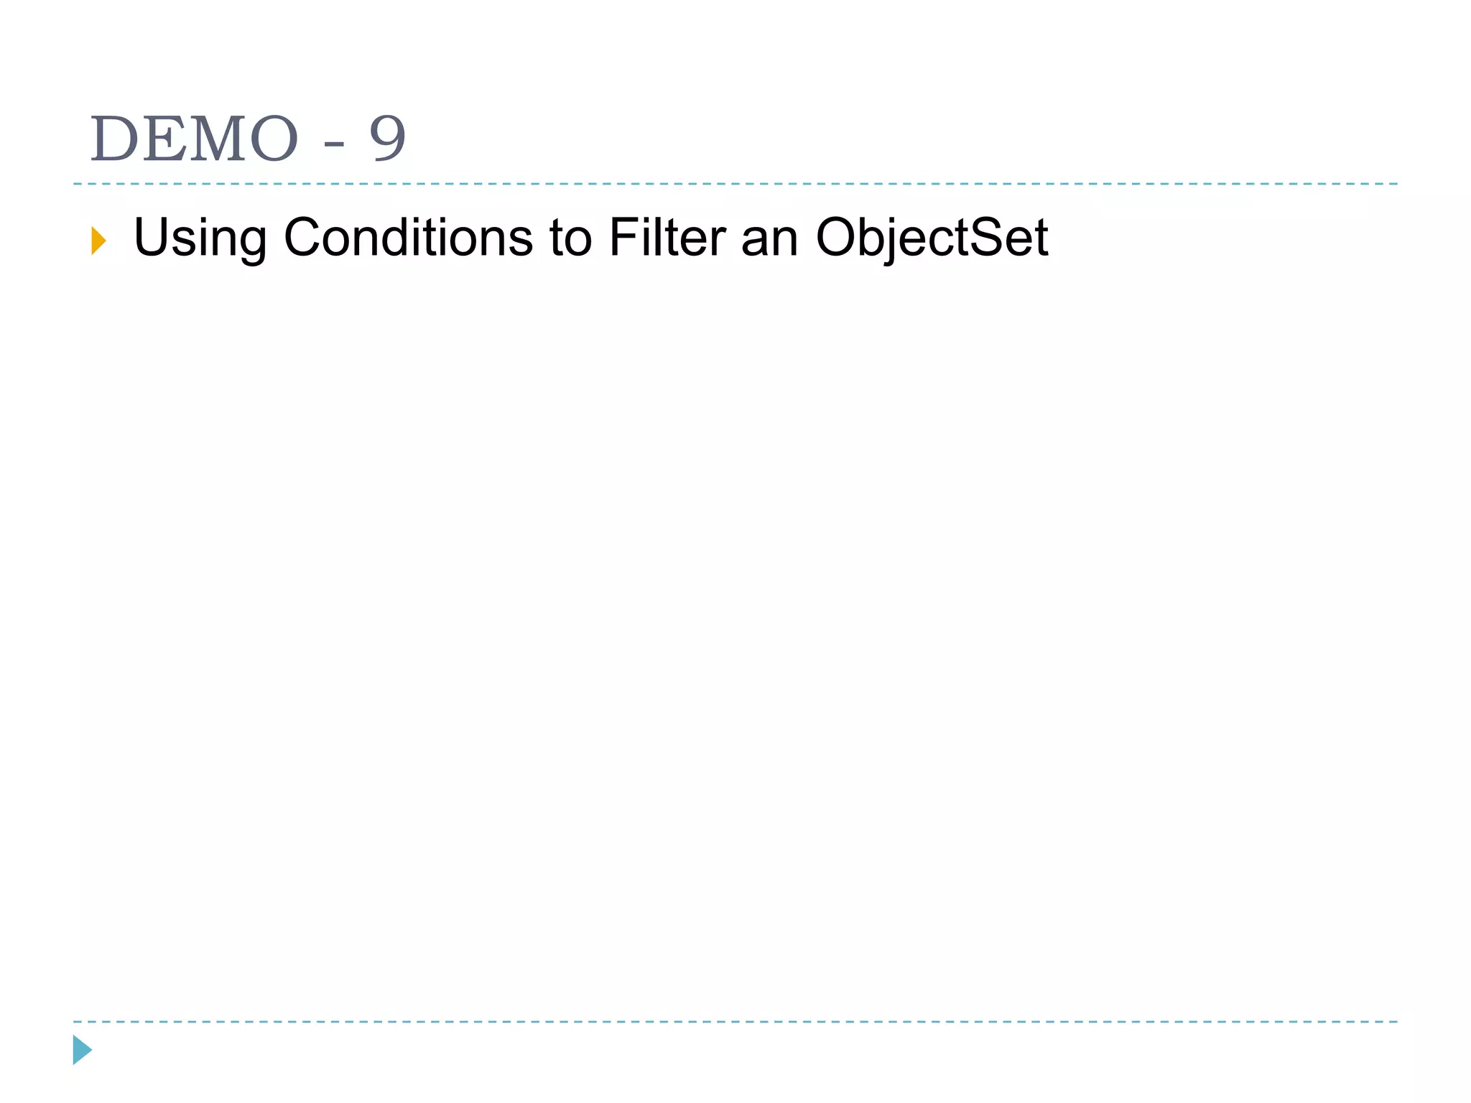This screenshot has width=1471, height=1103.
Task: Click the word Conditions in bullet
Action: pyautogui.click(x=408, y=237)
